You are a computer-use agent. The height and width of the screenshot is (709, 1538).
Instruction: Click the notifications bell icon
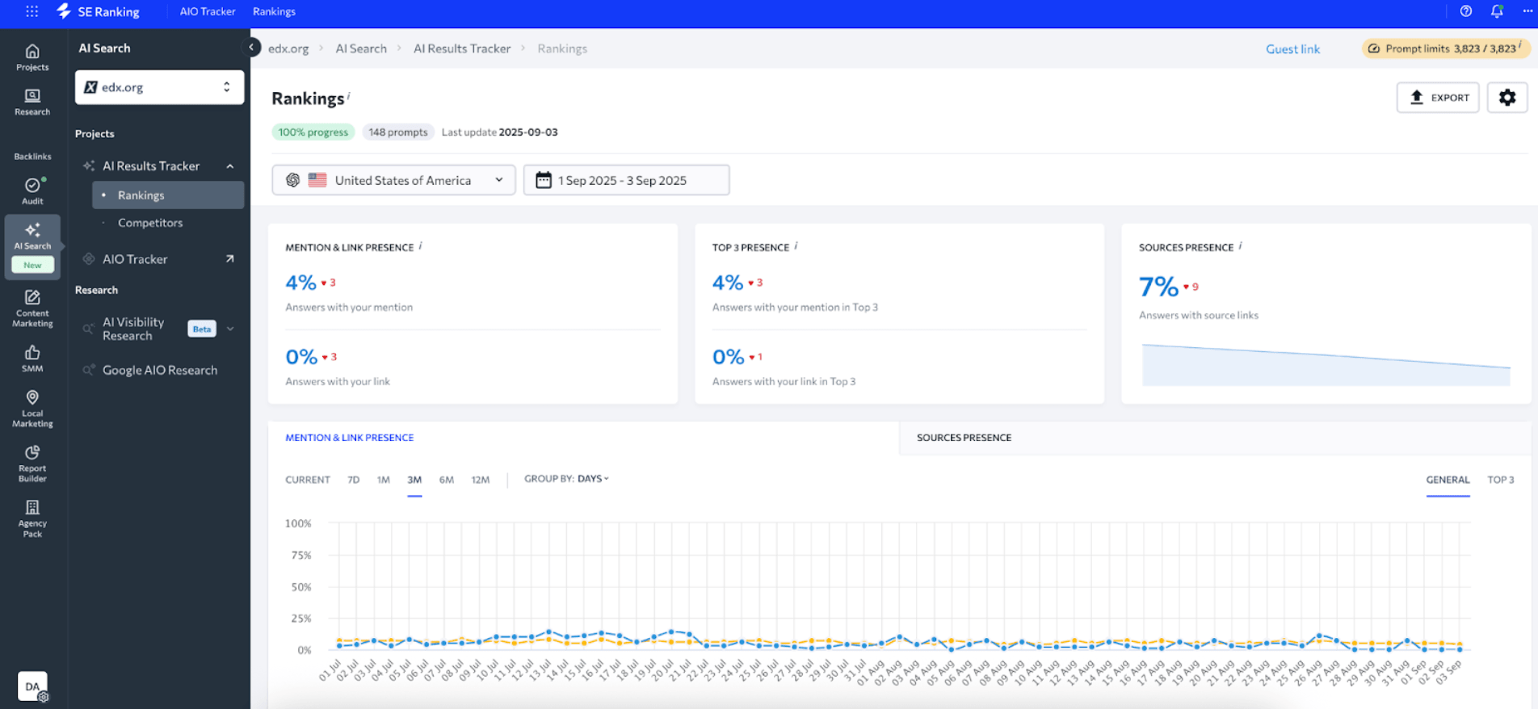coord(1496,11)
